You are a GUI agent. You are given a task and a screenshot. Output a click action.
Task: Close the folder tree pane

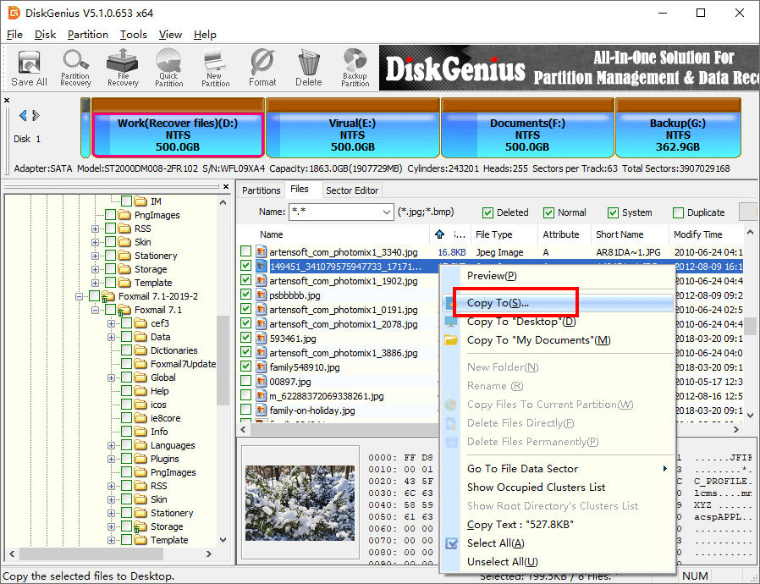point(226,186)
